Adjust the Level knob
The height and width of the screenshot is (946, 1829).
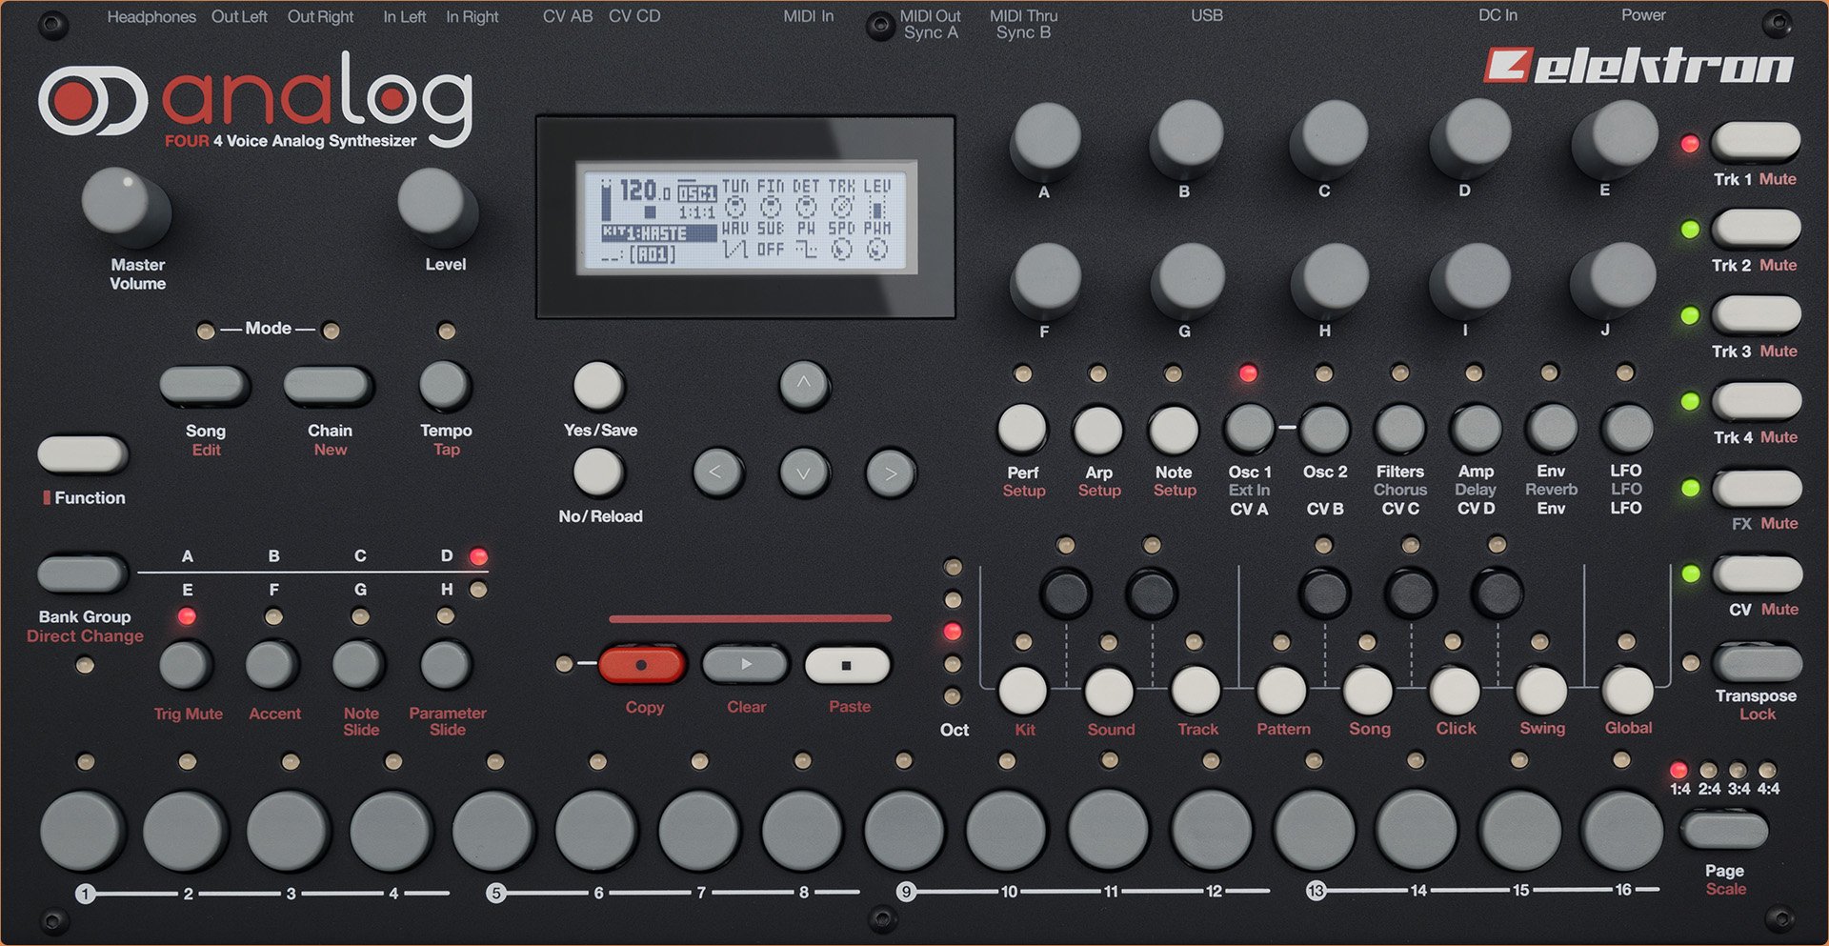click(436, 205)
